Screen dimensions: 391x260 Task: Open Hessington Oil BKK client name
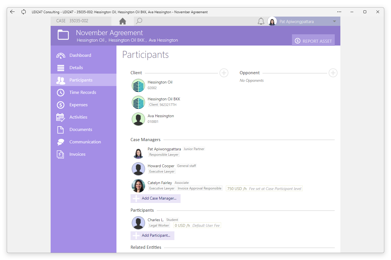(164, 99)
